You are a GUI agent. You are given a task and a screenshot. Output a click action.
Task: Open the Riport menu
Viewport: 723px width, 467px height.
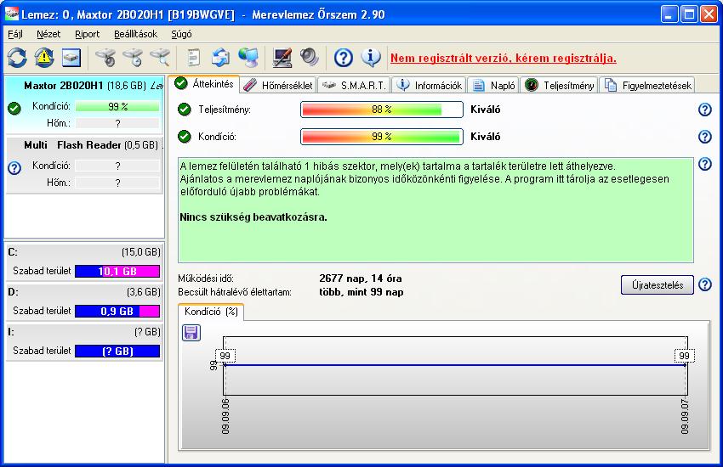point(87,34)
